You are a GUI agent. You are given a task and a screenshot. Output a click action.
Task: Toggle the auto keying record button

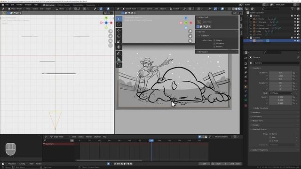pos(108,164)
